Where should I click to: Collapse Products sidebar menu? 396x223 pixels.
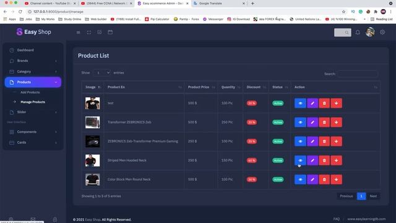(33, 82)
